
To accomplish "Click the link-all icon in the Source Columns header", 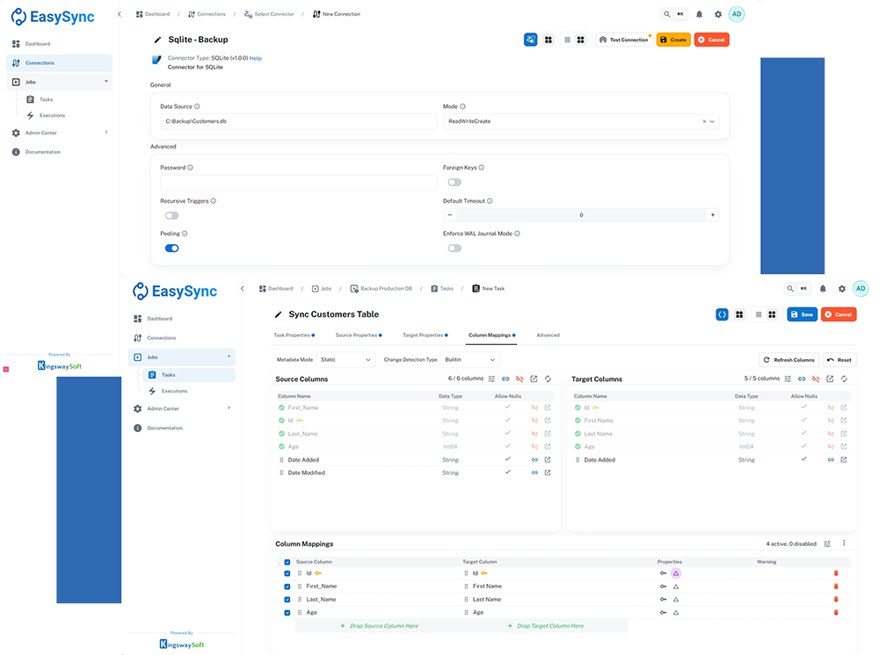I will (x=505, y=379).
